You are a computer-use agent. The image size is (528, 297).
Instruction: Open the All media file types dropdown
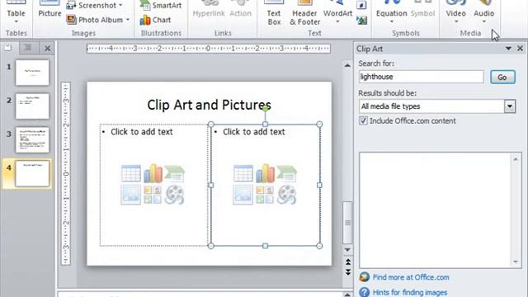pyautogui.click(x=510, y=106)
